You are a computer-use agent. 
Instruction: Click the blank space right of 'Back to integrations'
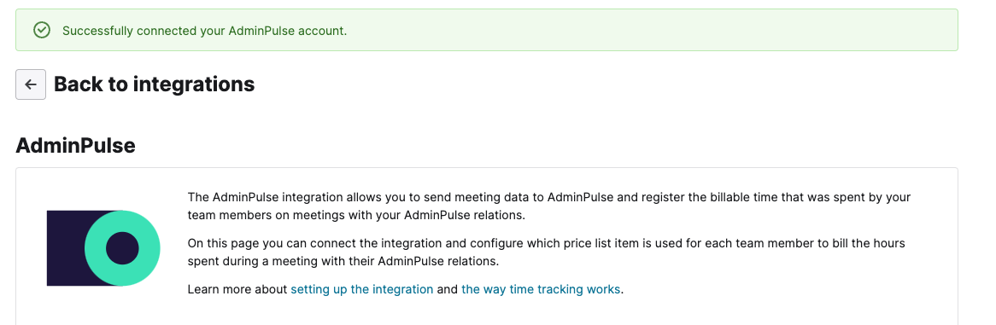click(x=603, y=84)
